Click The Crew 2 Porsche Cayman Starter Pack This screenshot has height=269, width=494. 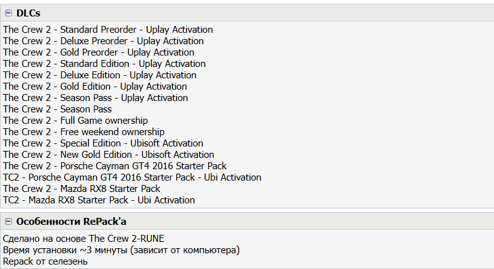click(x=114, y=166)
